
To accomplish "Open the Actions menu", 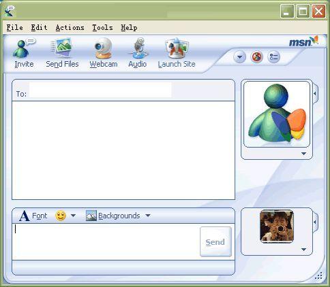I will 70,28.
